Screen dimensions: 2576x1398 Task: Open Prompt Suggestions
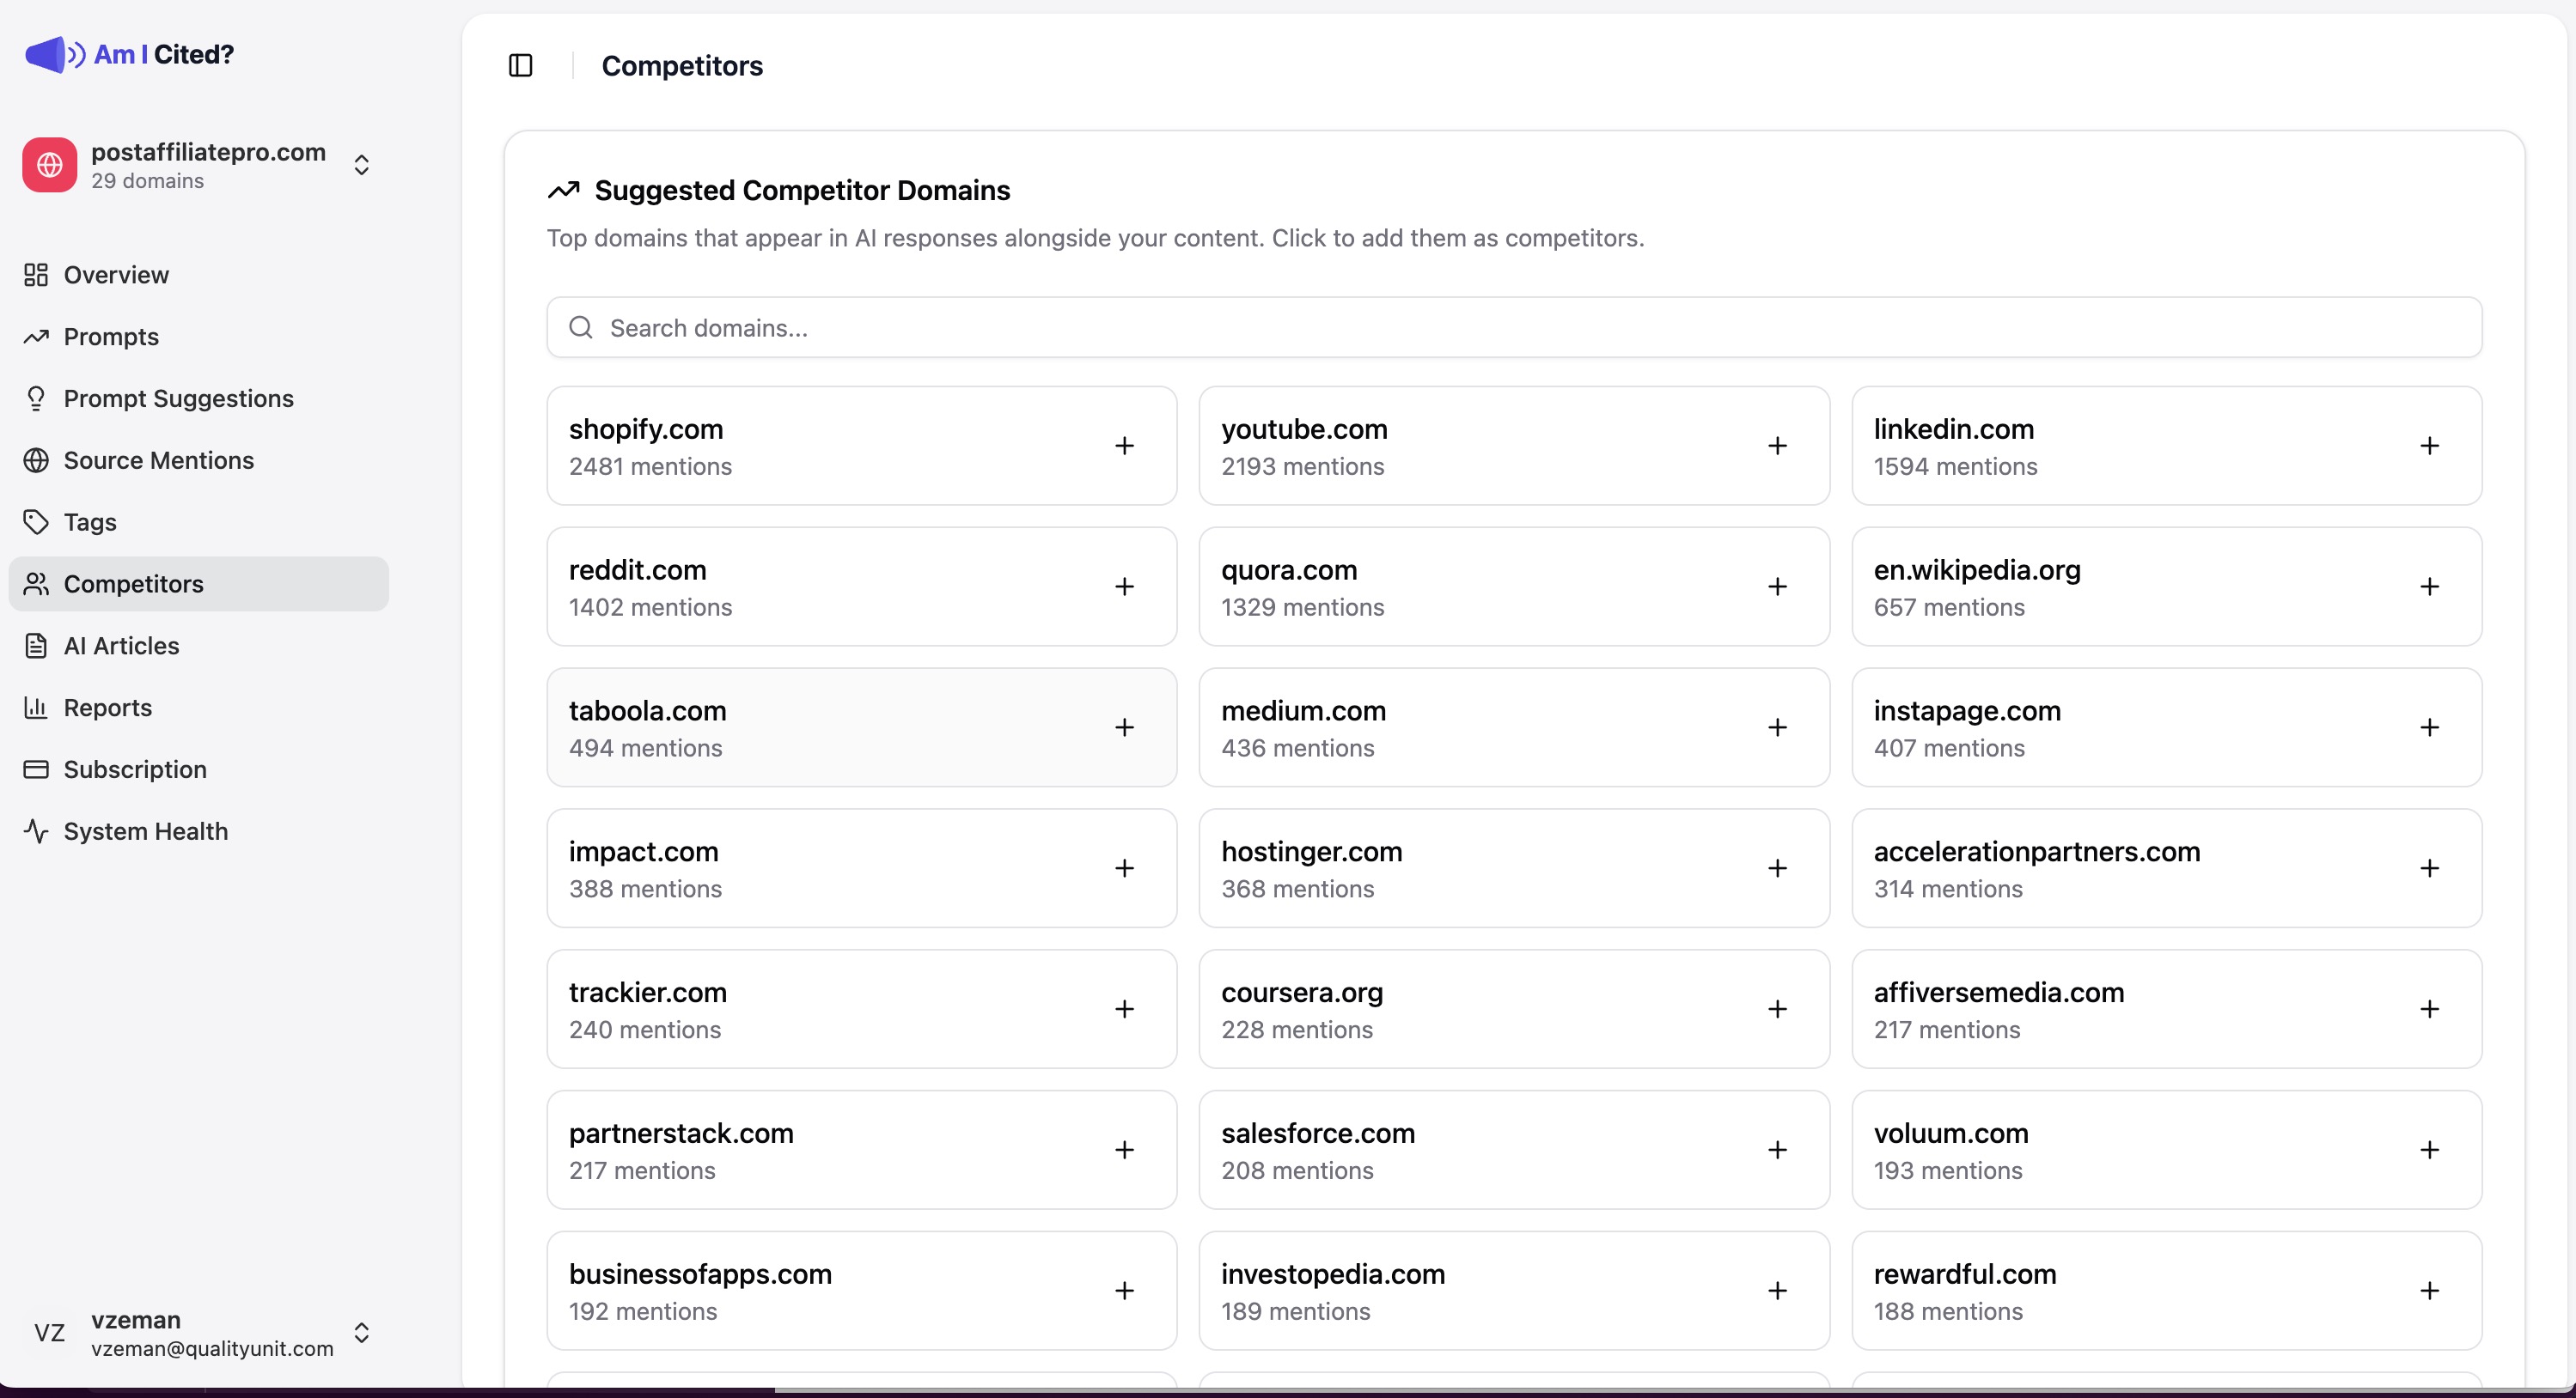click(177, 398)
